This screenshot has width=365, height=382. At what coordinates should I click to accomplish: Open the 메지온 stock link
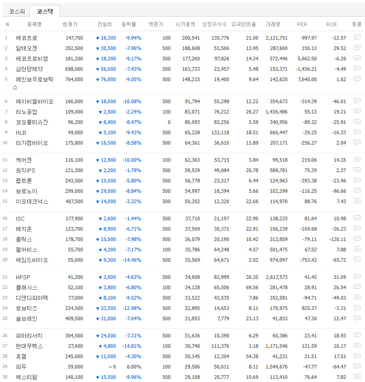(23, 229)
